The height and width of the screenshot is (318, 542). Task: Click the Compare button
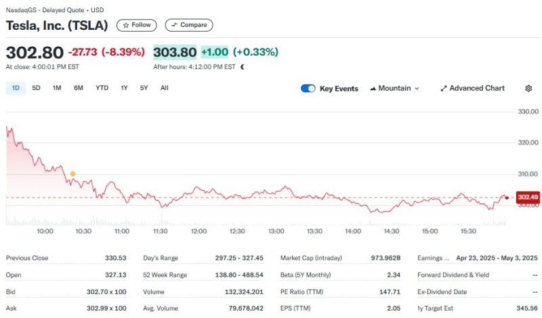pos(189,25)
